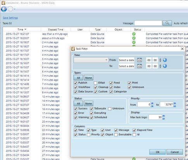Uncheck the Data Source type checkbox
Image resolution: width=188 pixels, height=160 pixels.
[x=76, y=92]
